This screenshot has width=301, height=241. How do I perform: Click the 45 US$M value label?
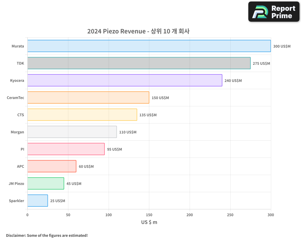tap(74, 183)
